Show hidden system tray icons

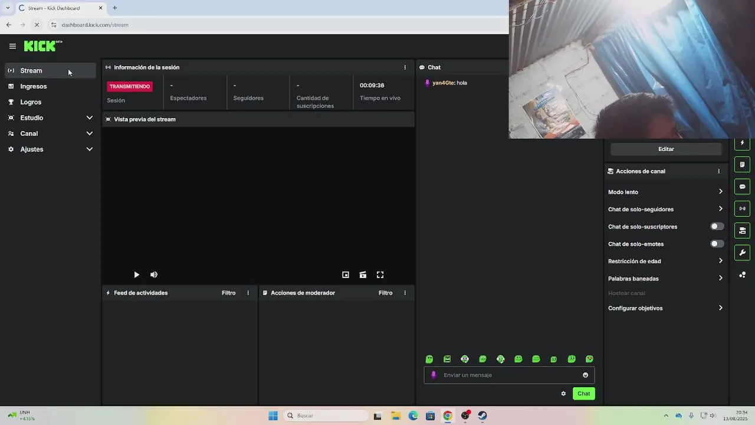click(666, 416)
